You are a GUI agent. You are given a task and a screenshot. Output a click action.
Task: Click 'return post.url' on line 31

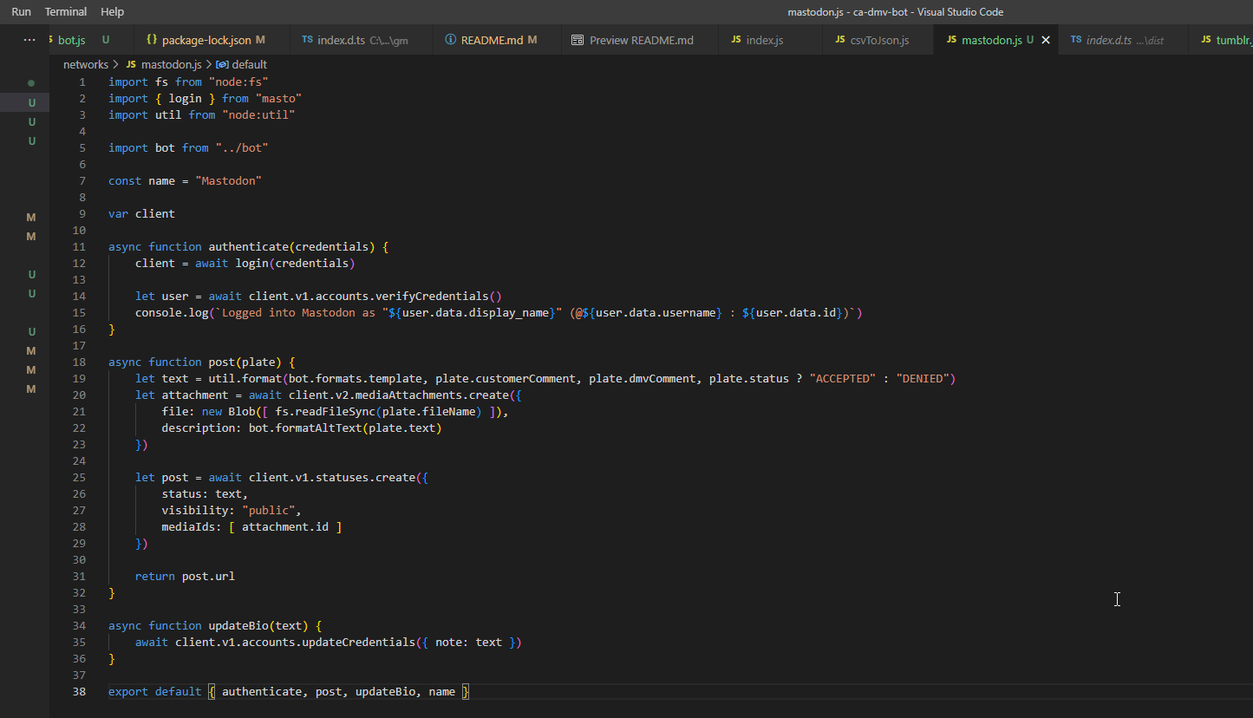coord(185,577)
